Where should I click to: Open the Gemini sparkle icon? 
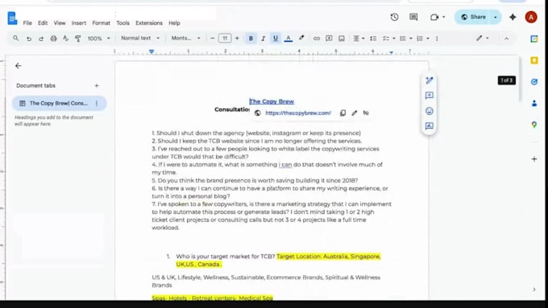point(513,17)
